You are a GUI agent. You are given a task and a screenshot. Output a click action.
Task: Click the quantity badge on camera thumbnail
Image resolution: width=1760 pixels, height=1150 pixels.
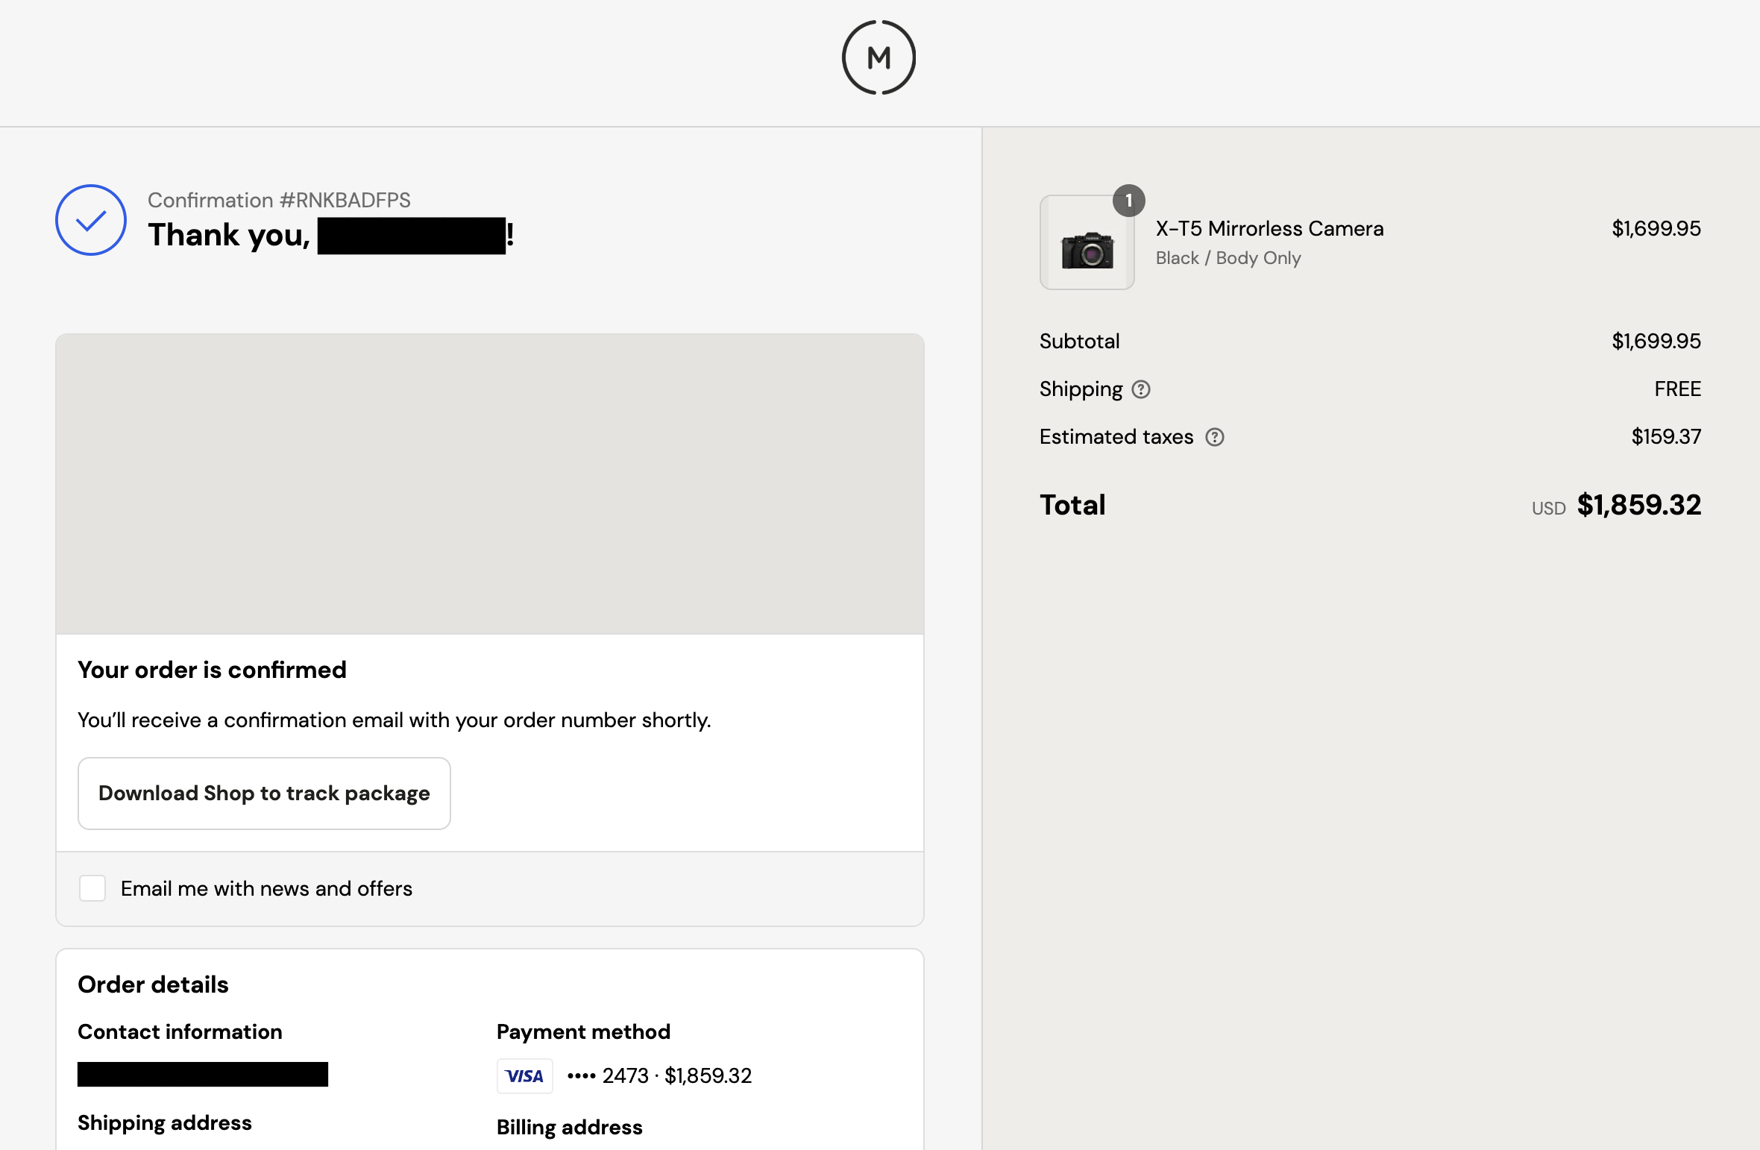(x=1129, y=201)
